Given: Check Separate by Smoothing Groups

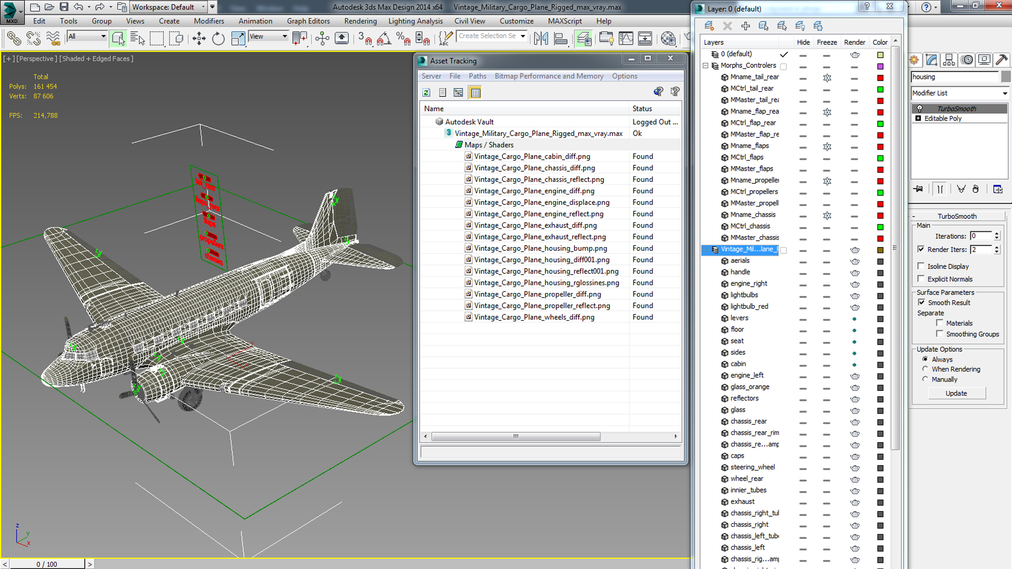Looking at the screenshot, I should point(939,333).
